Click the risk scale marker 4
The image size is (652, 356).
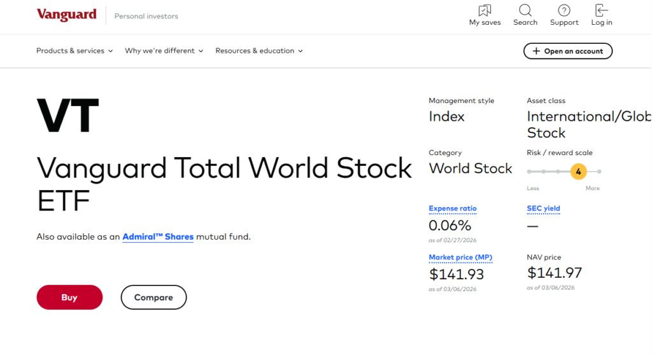578,172
